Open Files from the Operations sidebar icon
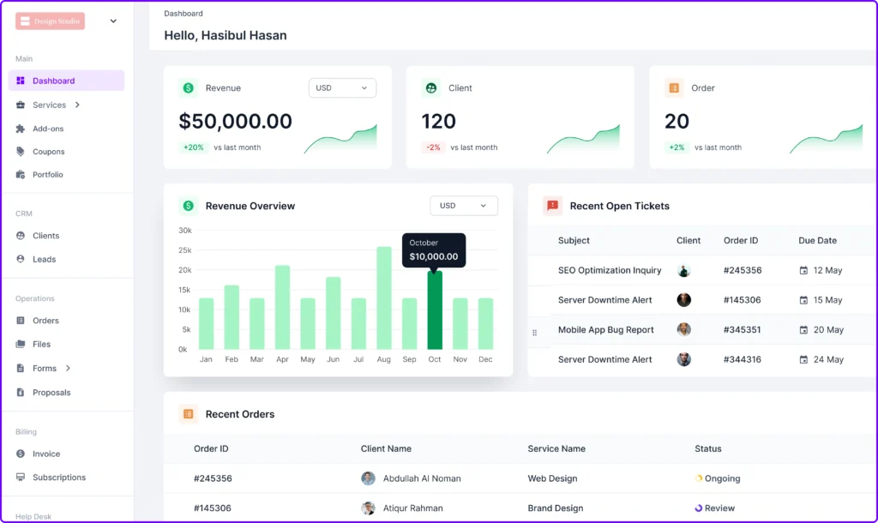 point(19,344)
